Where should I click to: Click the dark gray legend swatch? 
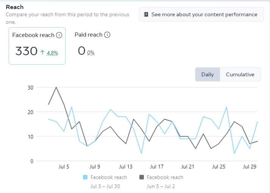click(x=142, y=177)
